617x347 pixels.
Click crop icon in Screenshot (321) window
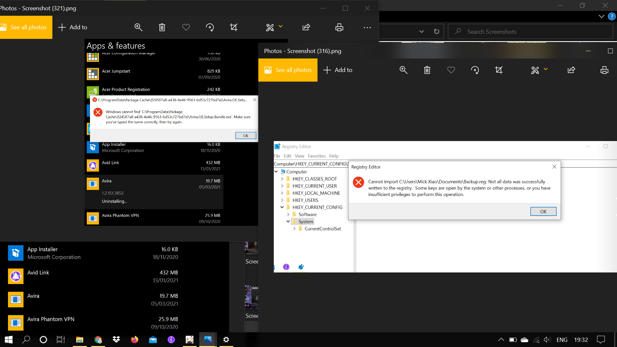[234, 27]
